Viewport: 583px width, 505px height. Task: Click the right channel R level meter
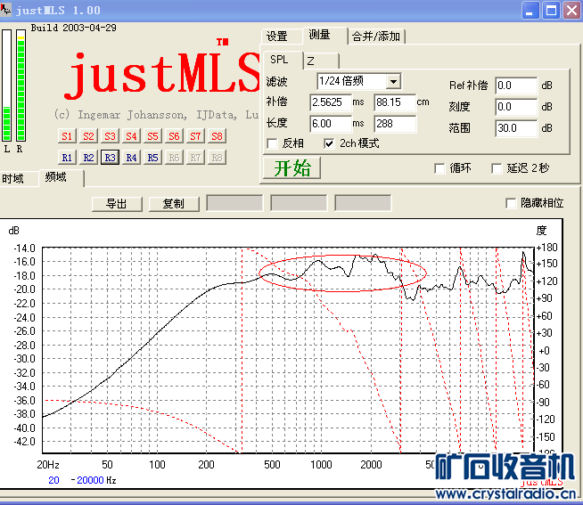coord(21,86)
